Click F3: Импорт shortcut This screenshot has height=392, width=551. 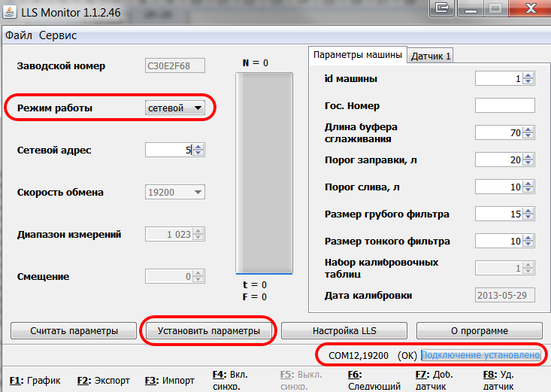pyautogui.click(x=170, y=381)
